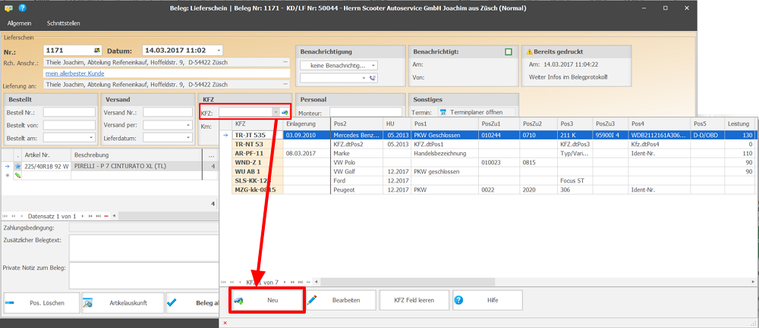The image size is (759, 328).
Task: Click the Bestellt von input field
Action: coord(69,125)
